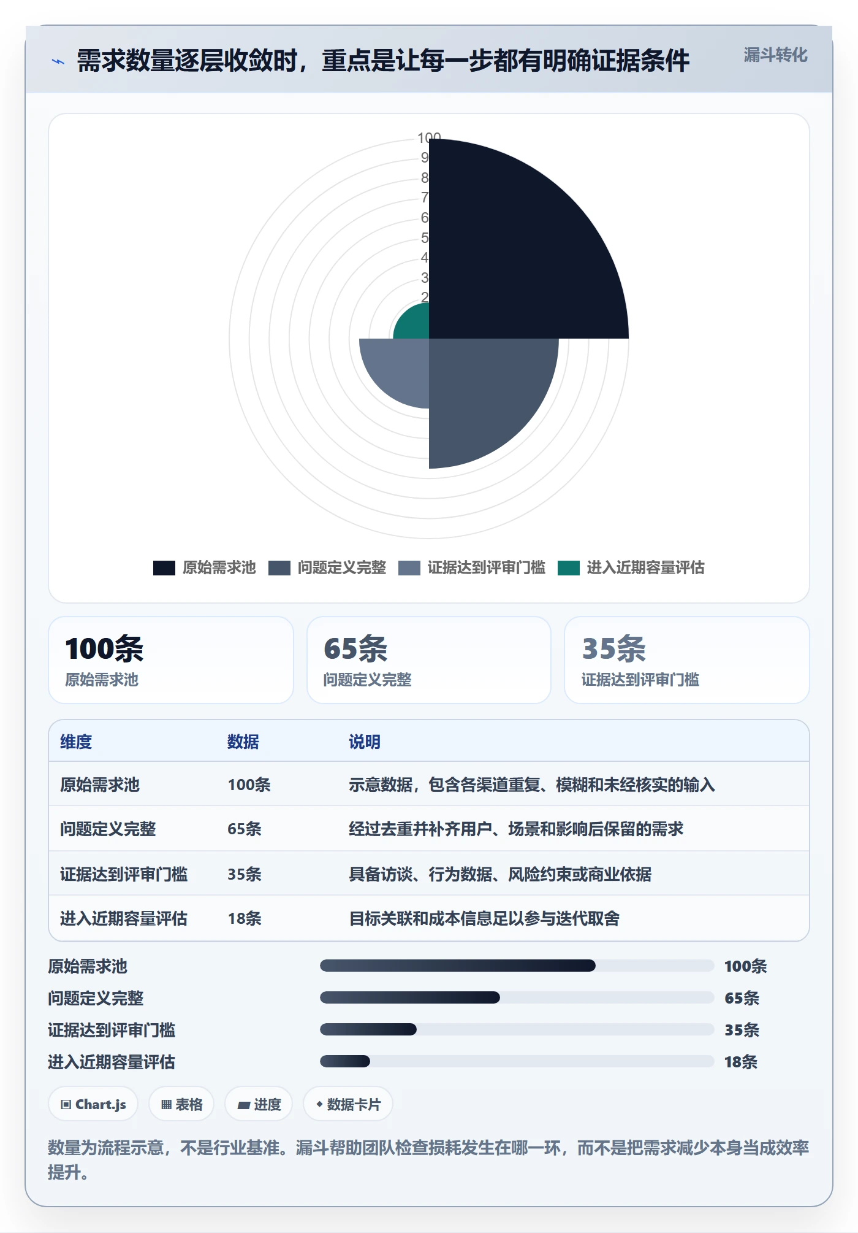Select the 65条 问题定义完整 data card
The width and height of the screenshot is (858, 1233).
(x=429, y=660)
